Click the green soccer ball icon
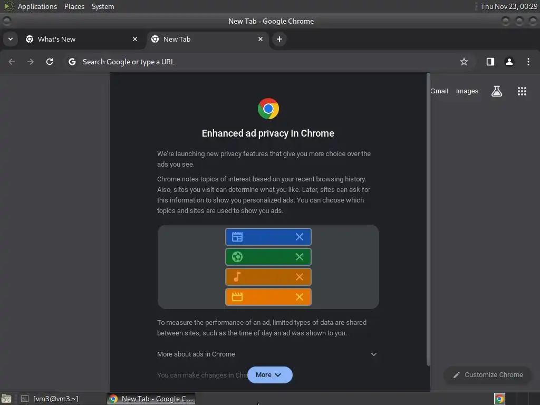Viewport: 540px width, 405px height. [237, 257]
